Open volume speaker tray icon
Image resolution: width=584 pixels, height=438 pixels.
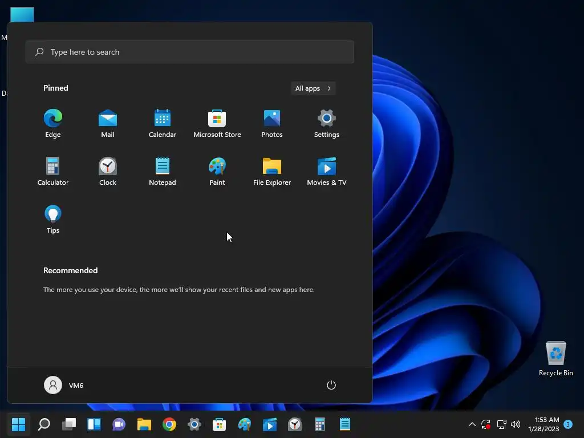point(516,424)
